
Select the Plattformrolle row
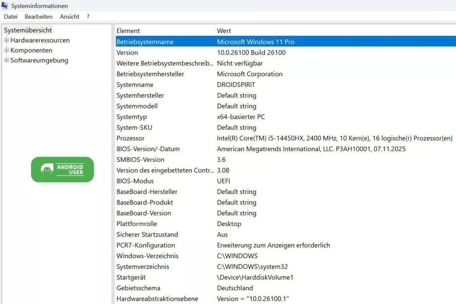point(285,224)
